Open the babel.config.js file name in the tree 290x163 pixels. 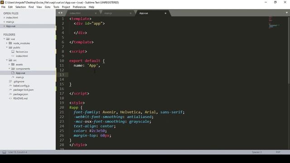click(x=21, y=86)
